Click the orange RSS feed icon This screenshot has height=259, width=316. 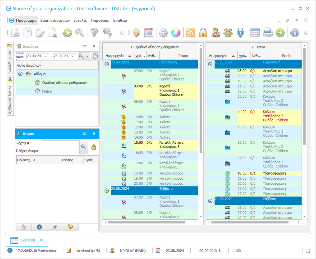pyautogui.click(x=190, y=33)
